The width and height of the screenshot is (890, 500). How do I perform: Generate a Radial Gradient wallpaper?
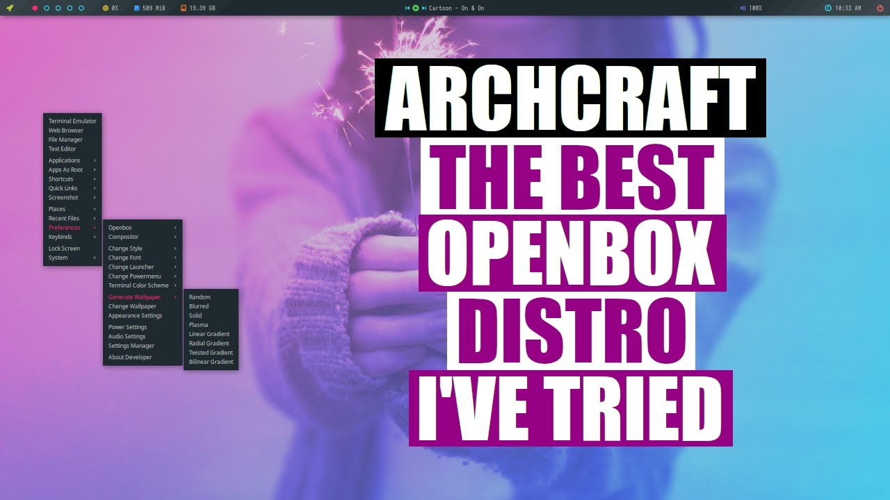coord(211,343)
